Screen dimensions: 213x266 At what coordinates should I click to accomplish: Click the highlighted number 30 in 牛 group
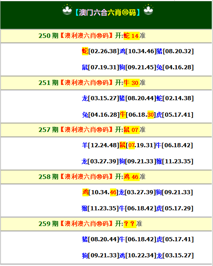(x=150, y=115)
